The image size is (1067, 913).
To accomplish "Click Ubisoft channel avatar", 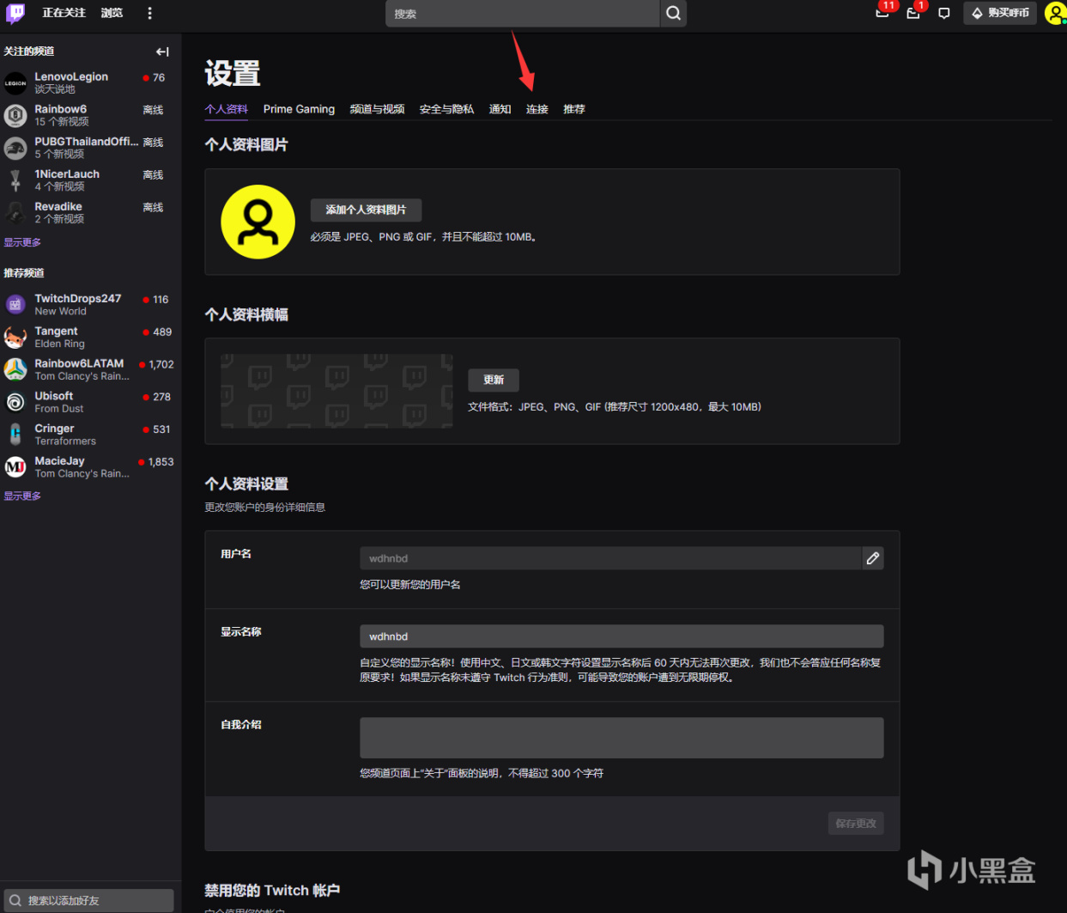I will [15, 402].
